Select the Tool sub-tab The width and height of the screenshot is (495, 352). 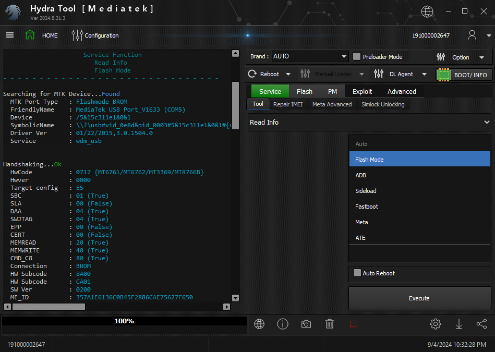[x=258, y=104]
